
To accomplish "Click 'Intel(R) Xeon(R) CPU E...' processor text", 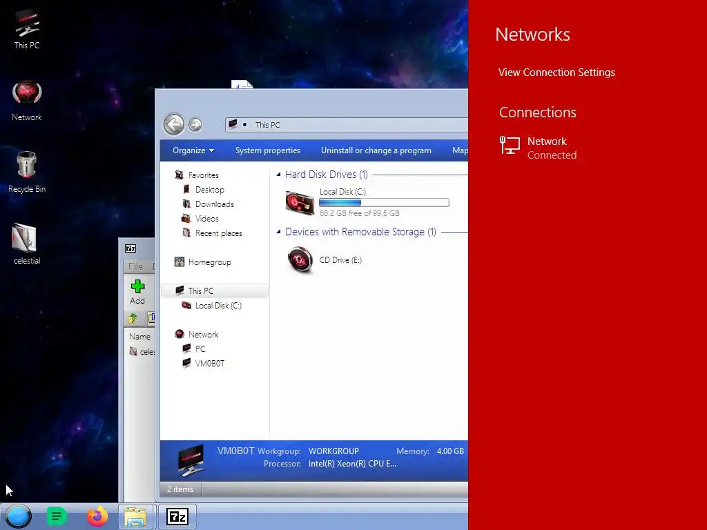I will coord(352,464).
